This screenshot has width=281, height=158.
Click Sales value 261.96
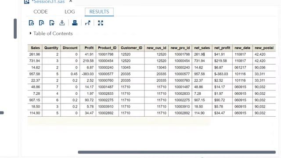(35, 54)
